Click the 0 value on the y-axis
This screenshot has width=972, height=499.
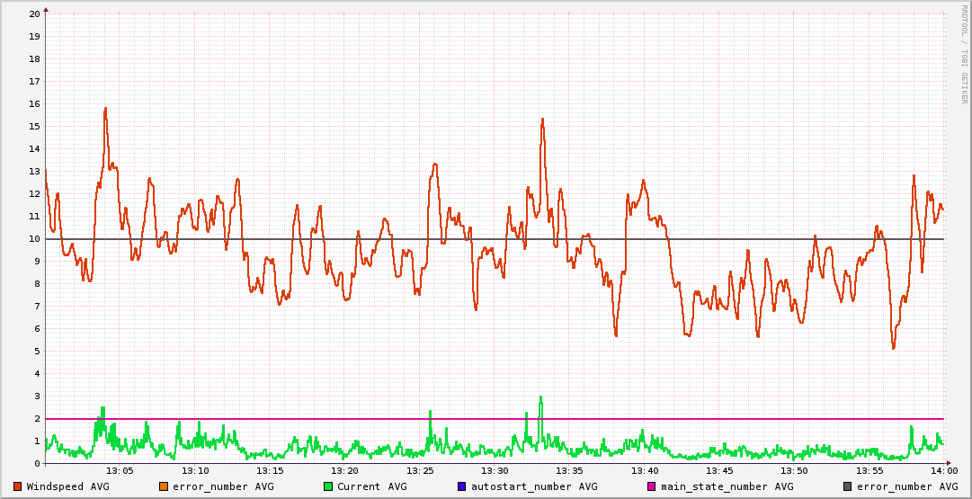37,464
